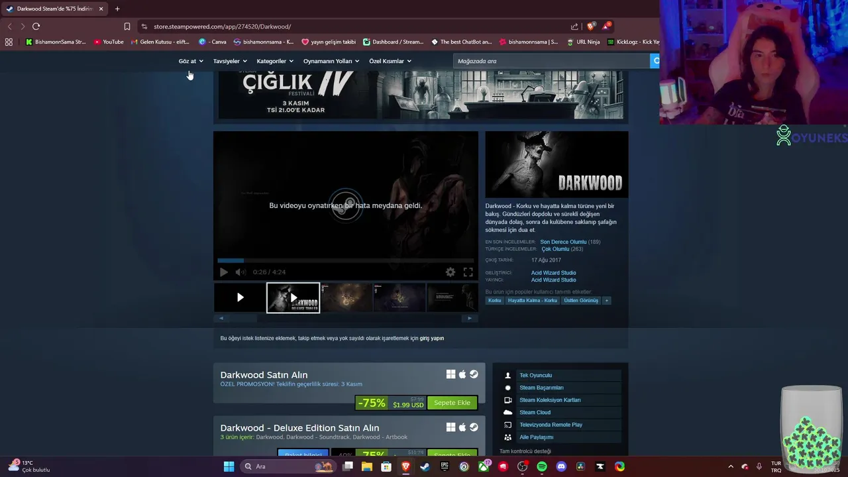This screenshot has height=477, width=848.
Task: Click the autoplay play thumbnail button
Action: click(240, 297)
